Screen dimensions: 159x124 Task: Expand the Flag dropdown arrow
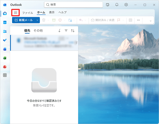(x=123, y=20)
